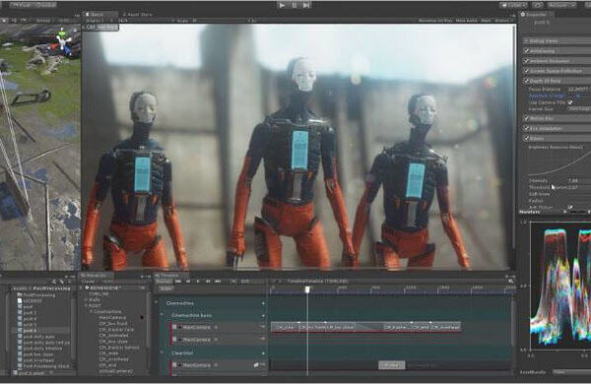Toggle the Anti Flicker checkbox

pos(570,208)
